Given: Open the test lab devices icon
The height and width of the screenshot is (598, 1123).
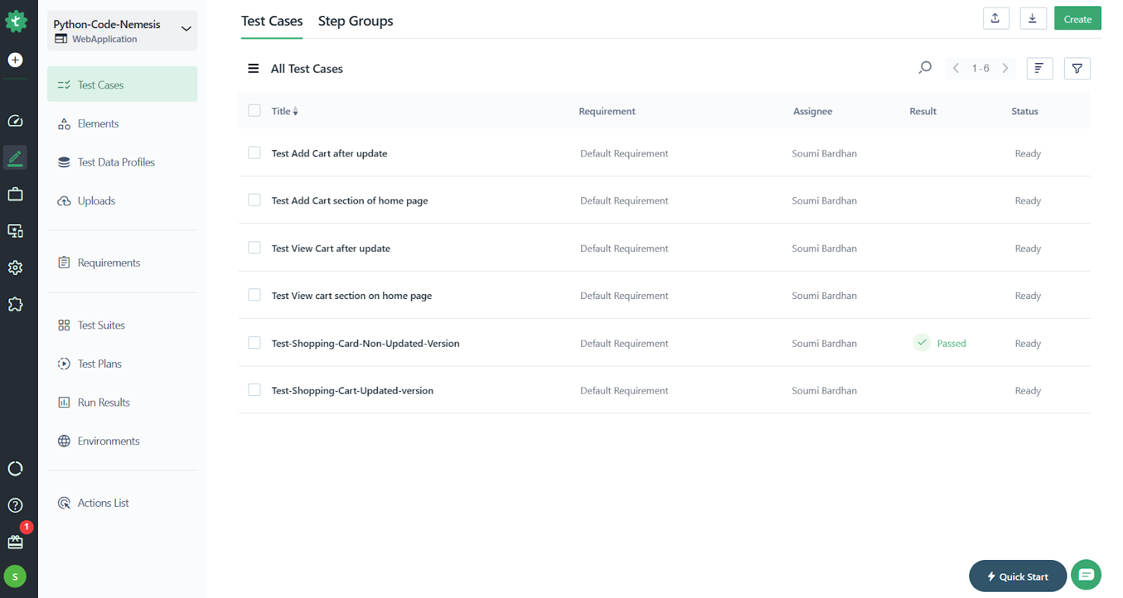Looking at the screenshot, I should click(x=15, y=231).
